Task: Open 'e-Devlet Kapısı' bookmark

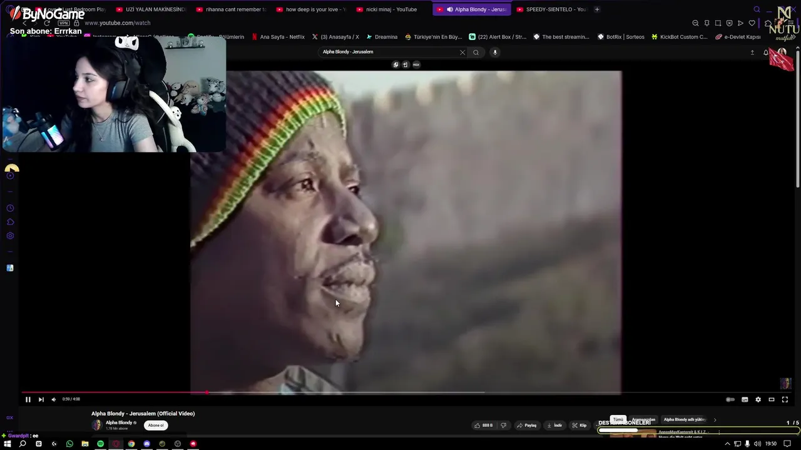Action: point(738,37)
